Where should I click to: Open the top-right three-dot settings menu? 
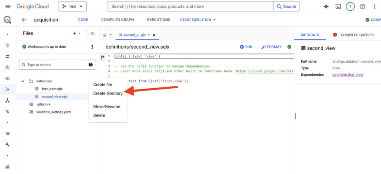pyautogui.click(x=374, y=7)
